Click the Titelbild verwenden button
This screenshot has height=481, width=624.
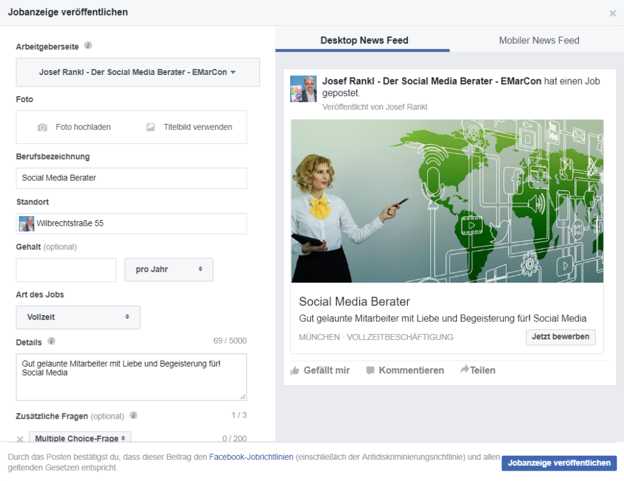pos(190,127)
